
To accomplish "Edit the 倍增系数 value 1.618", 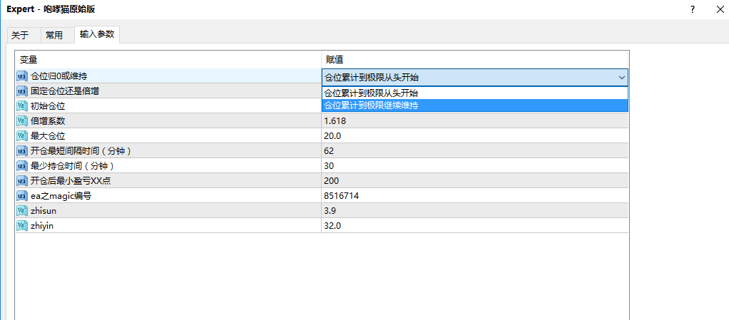I will [474, 121].
